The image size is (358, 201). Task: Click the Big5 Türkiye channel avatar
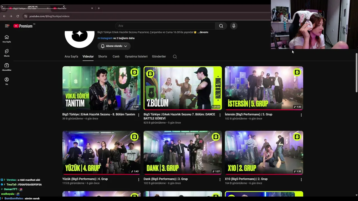tap(80, 39)
